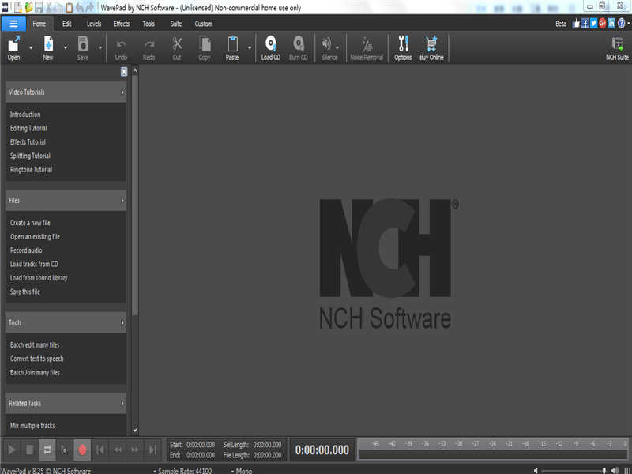Screen dimensions: 632x474
Task: Expand the Silence dropdown arrow
Action: (337, 48)
